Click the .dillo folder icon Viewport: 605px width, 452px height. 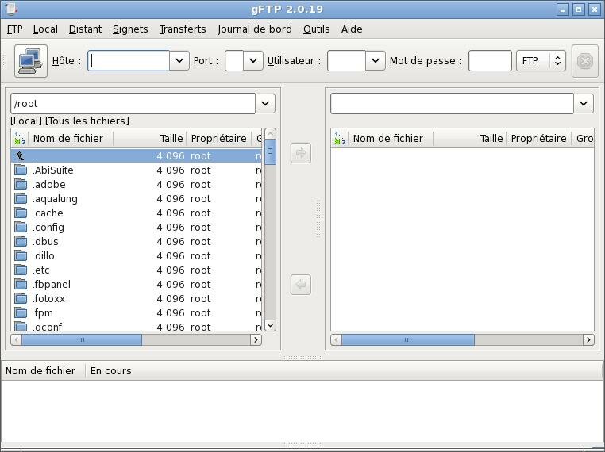click(x=21, y=255)
